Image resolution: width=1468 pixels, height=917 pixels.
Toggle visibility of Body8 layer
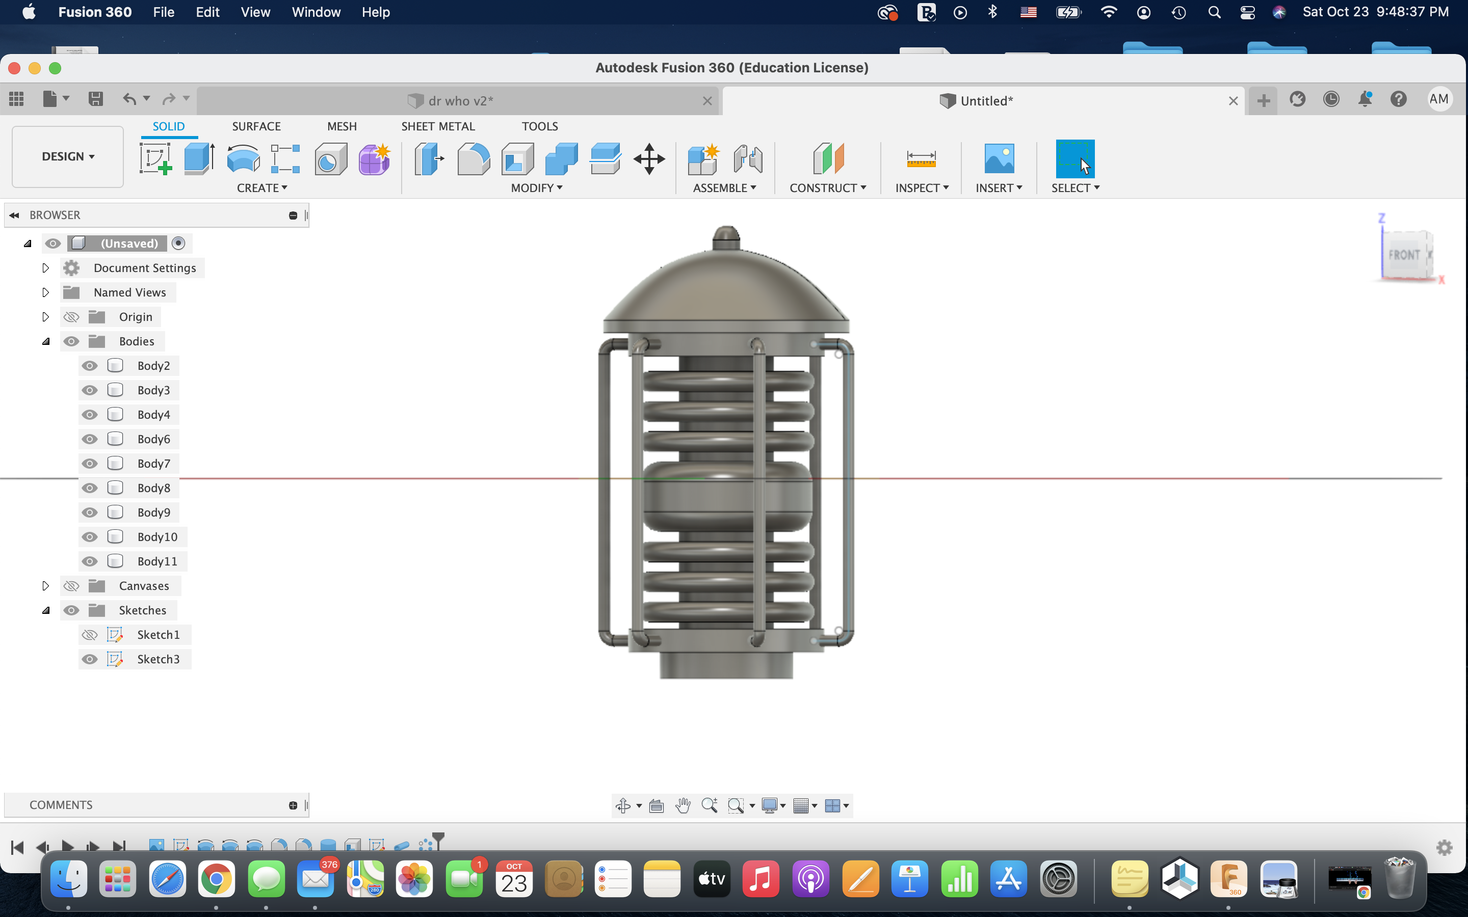(90, 487)
